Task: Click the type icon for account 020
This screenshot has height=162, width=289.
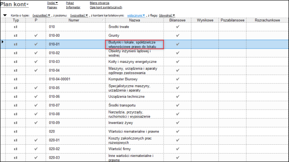Action: 16,132
